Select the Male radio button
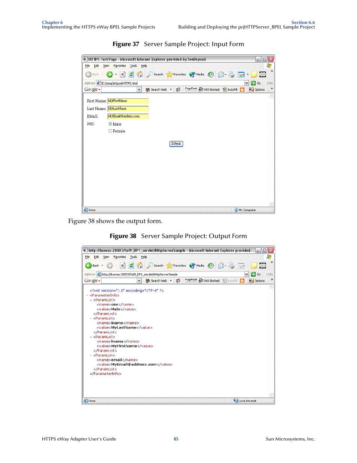The image size is (357, 463). click(x=110, y=124)
